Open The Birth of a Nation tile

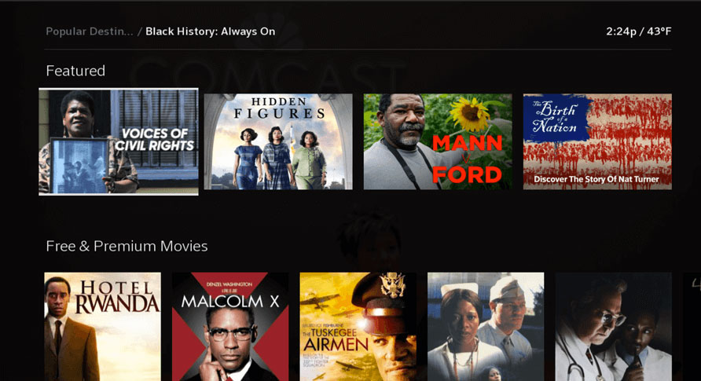[597, 141]
